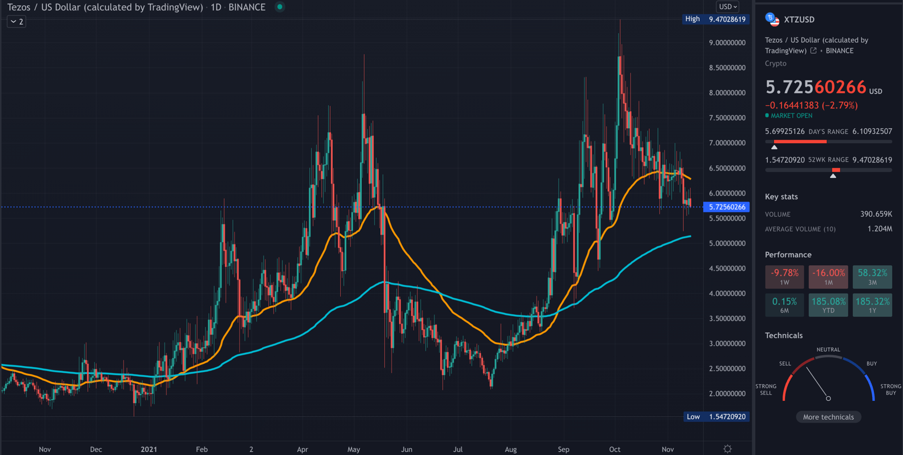This screenshot has width=903, height=455.
Task: Click the Aug label on time axis
Action: pos(511,449)
